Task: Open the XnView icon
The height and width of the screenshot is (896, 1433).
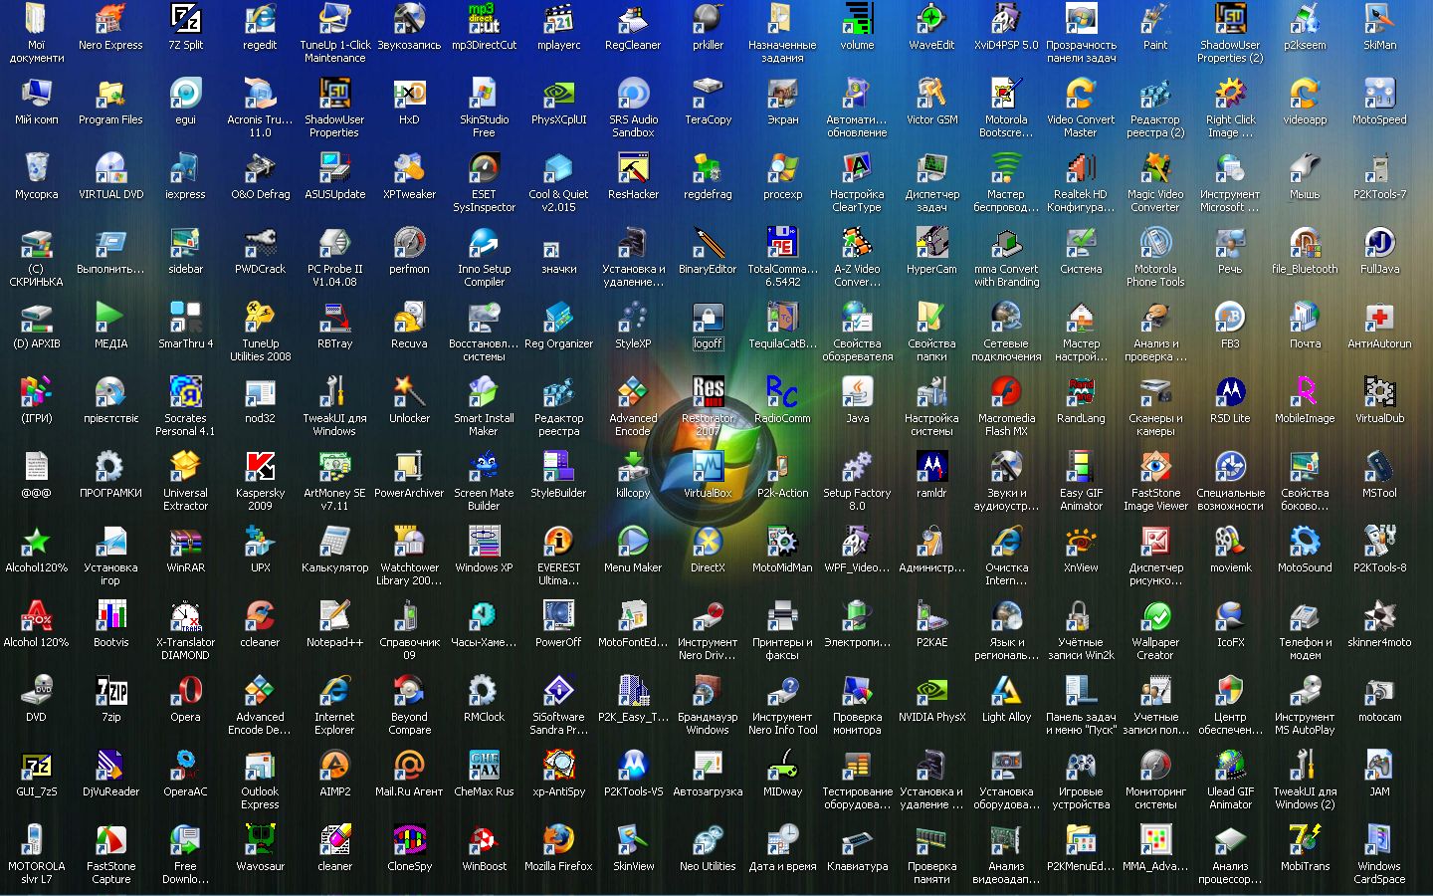Action: (x=1081, y=541)
